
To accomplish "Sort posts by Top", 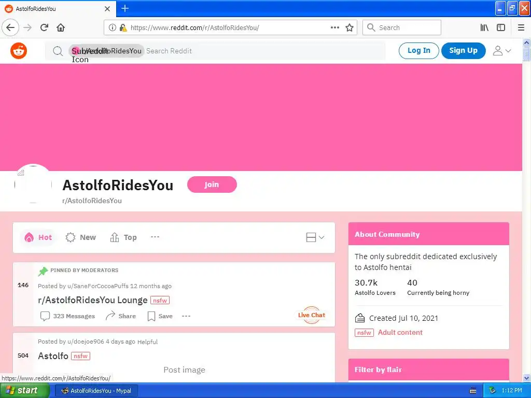I will click(x=123, y=237).
